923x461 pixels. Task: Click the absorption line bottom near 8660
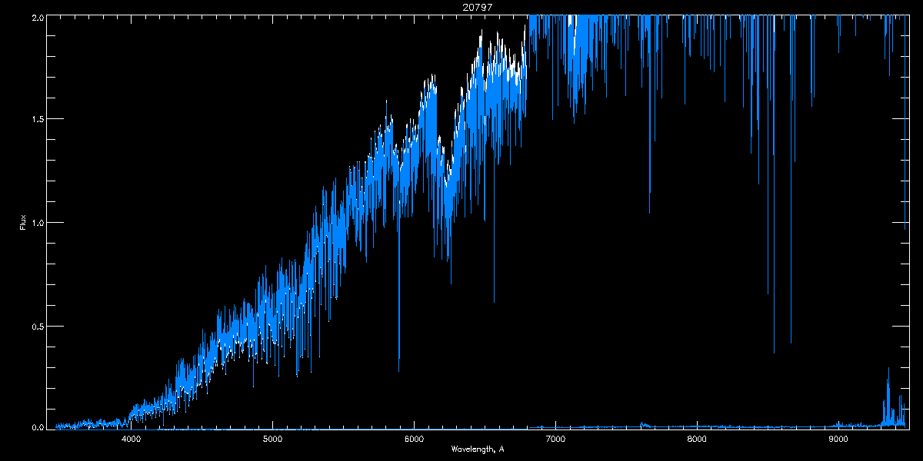(791, 343)
